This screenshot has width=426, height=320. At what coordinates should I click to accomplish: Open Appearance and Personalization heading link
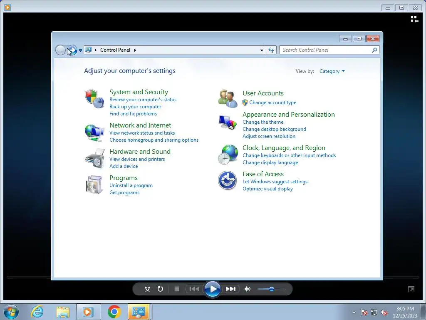click(289, 115)
